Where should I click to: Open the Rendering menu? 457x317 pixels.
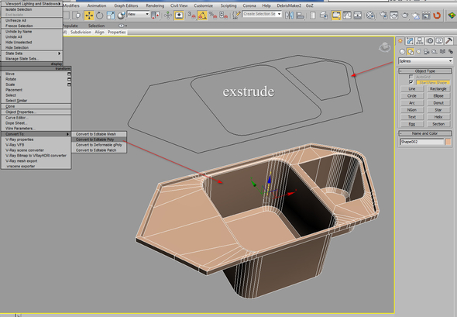(155, 5)
